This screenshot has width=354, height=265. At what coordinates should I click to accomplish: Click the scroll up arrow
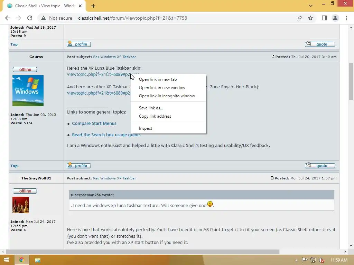351,28
